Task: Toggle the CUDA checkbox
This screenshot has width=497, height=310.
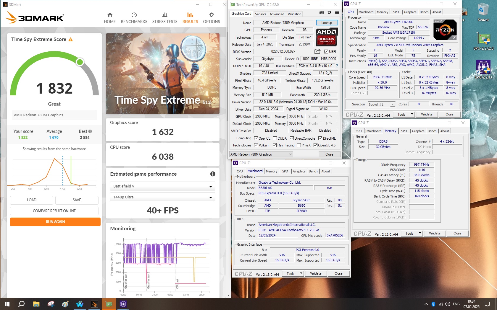Action: pyautogui.click(x=275, y=138)
